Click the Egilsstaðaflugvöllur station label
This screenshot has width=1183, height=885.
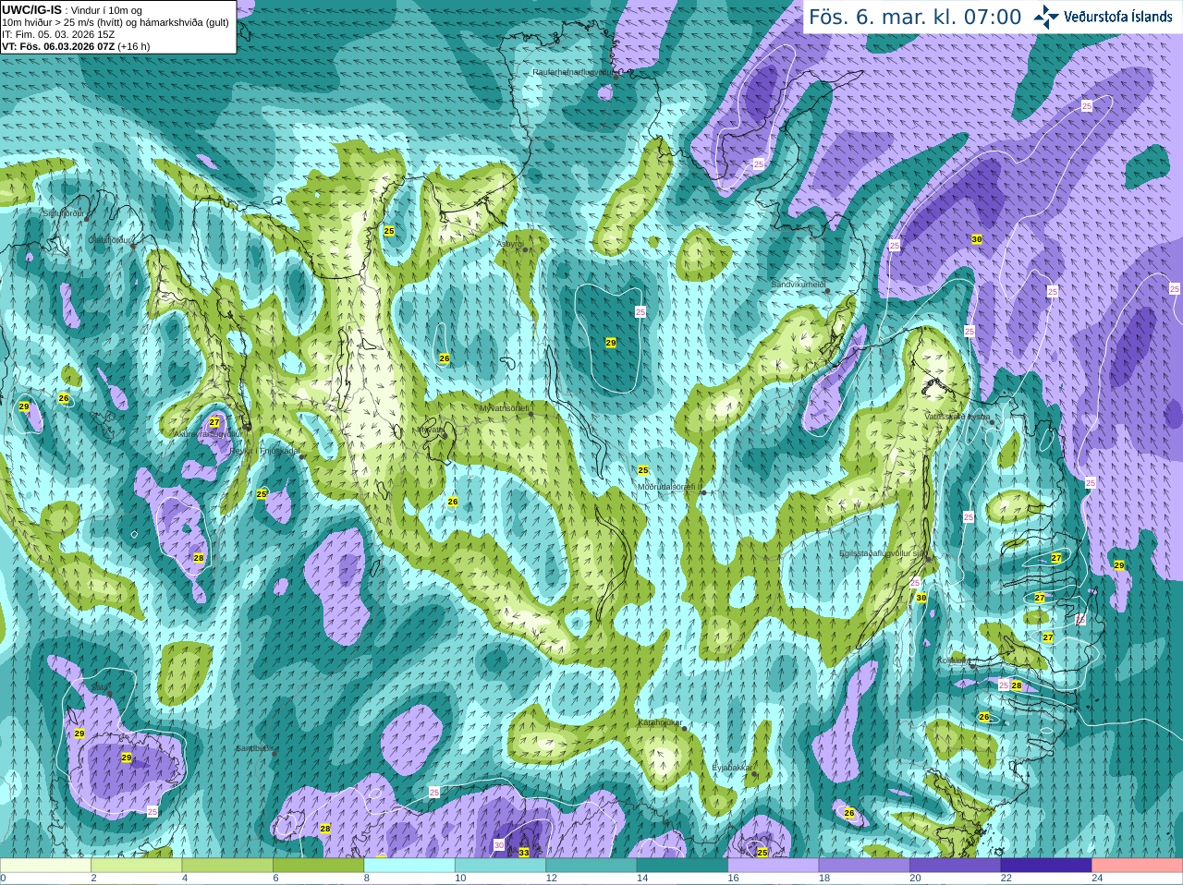pos(882,553)
